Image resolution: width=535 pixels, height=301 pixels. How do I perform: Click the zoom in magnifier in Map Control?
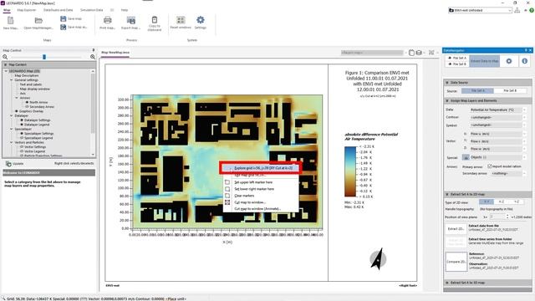[93, 57]
